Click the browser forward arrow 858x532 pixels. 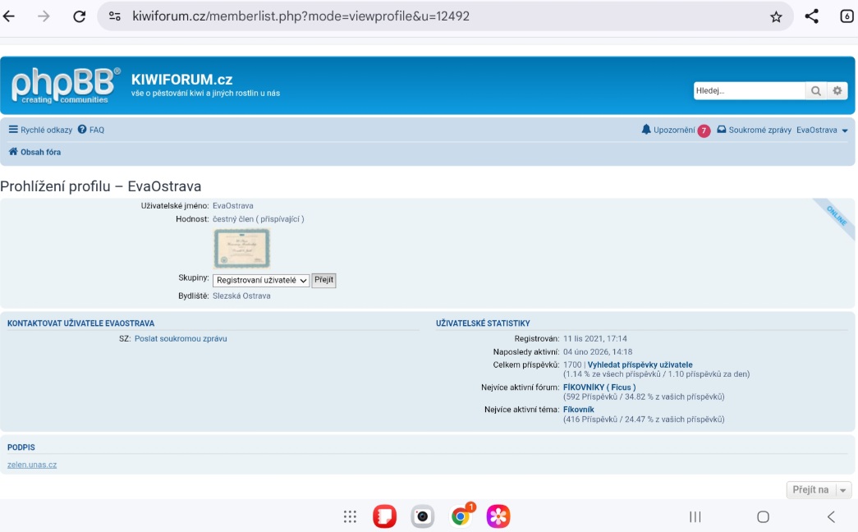(44, 16)
